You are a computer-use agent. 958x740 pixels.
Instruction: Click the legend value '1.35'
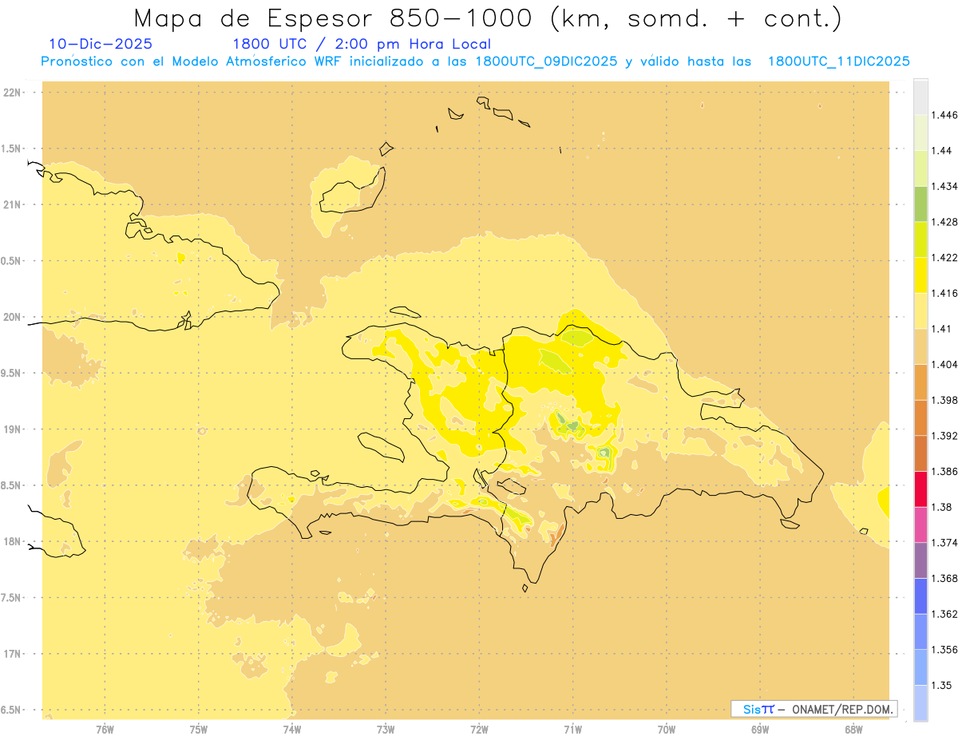tap(942, 685)
